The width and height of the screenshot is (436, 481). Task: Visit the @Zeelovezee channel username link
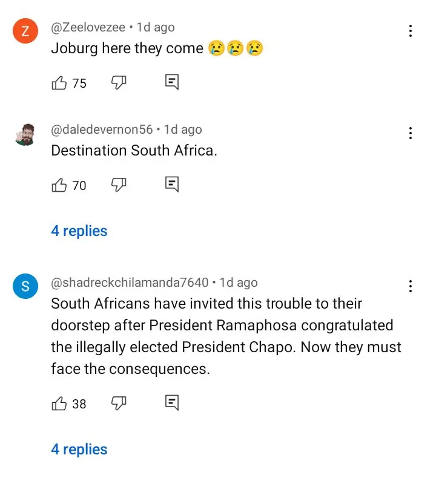[88, 27]
